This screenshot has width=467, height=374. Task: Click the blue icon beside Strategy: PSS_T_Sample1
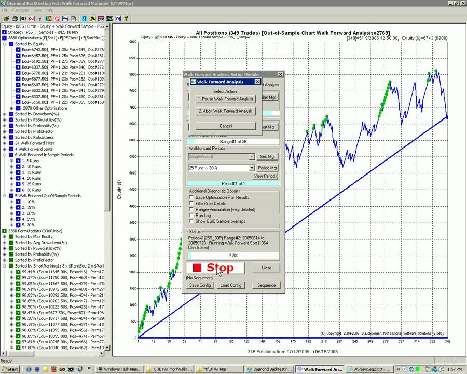point(4,32)
